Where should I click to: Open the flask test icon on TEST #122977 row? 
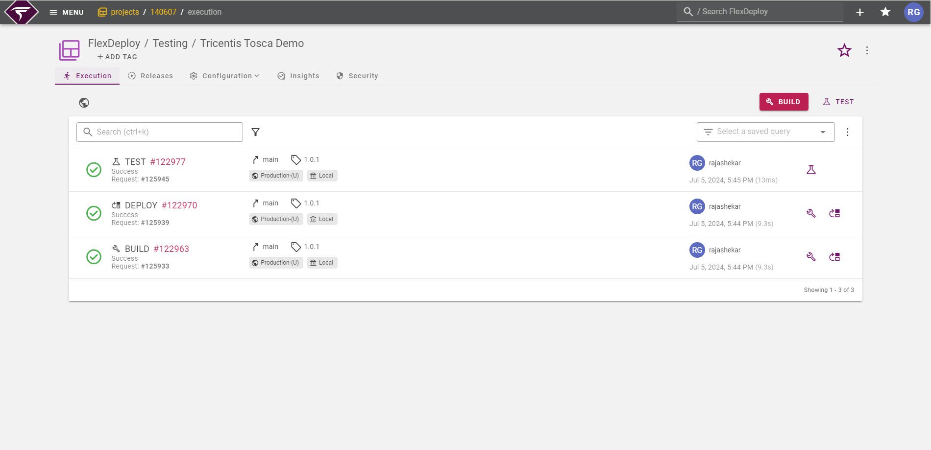(811, 170)
